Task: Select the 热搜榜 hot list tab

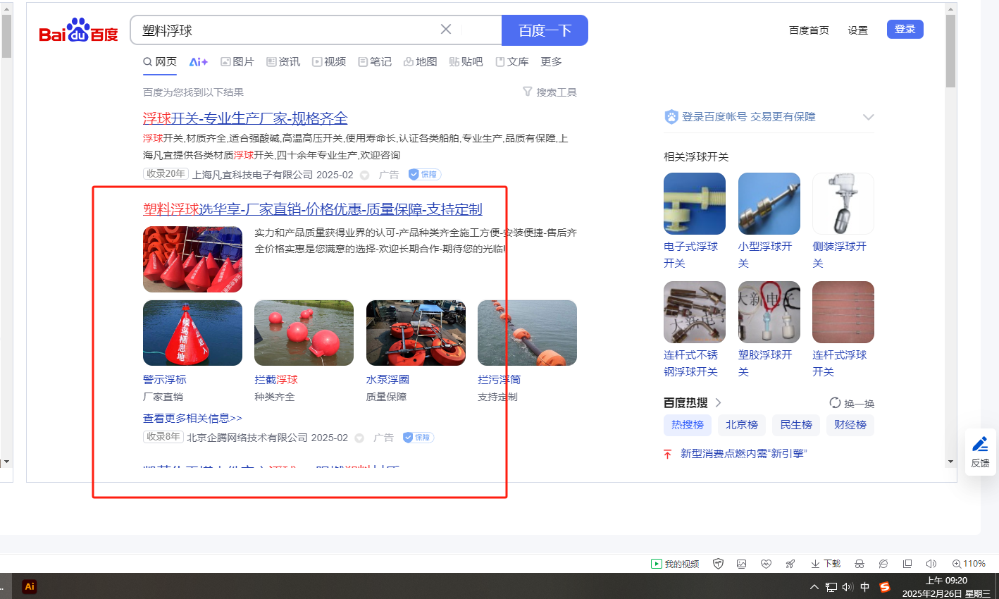Action: tap(688, 425)
